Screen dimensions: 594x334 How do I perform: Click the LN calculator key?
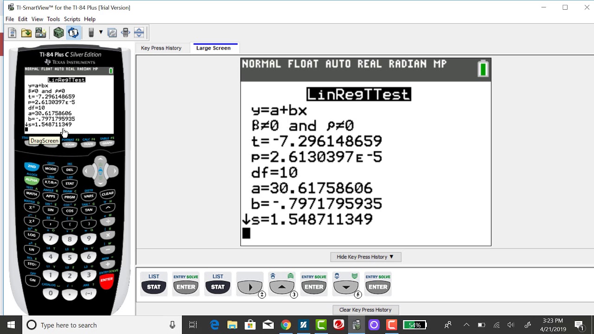coord(32,249)
